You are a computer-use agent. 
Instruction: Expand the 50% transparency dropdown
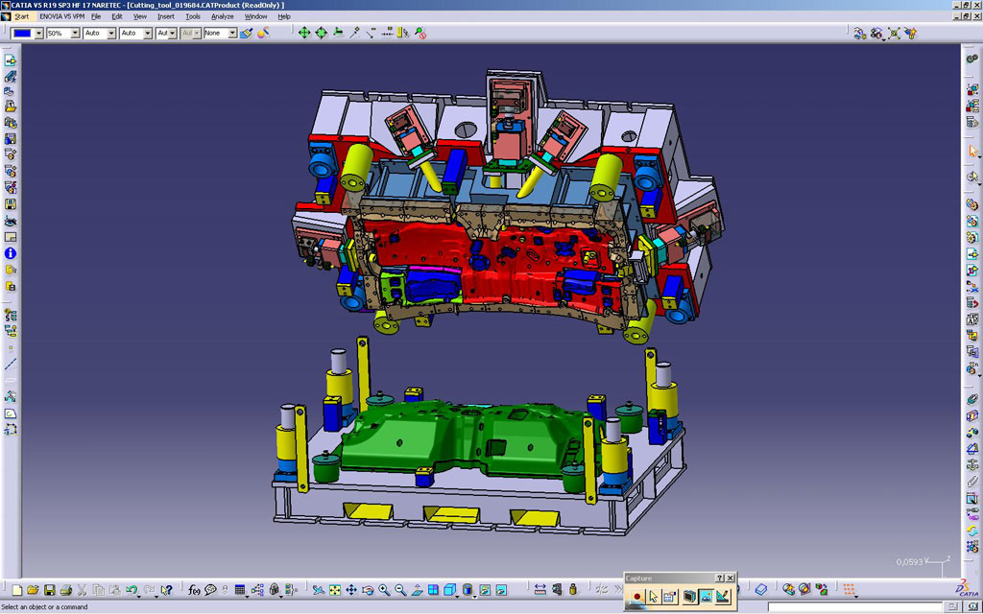[75, 34]
